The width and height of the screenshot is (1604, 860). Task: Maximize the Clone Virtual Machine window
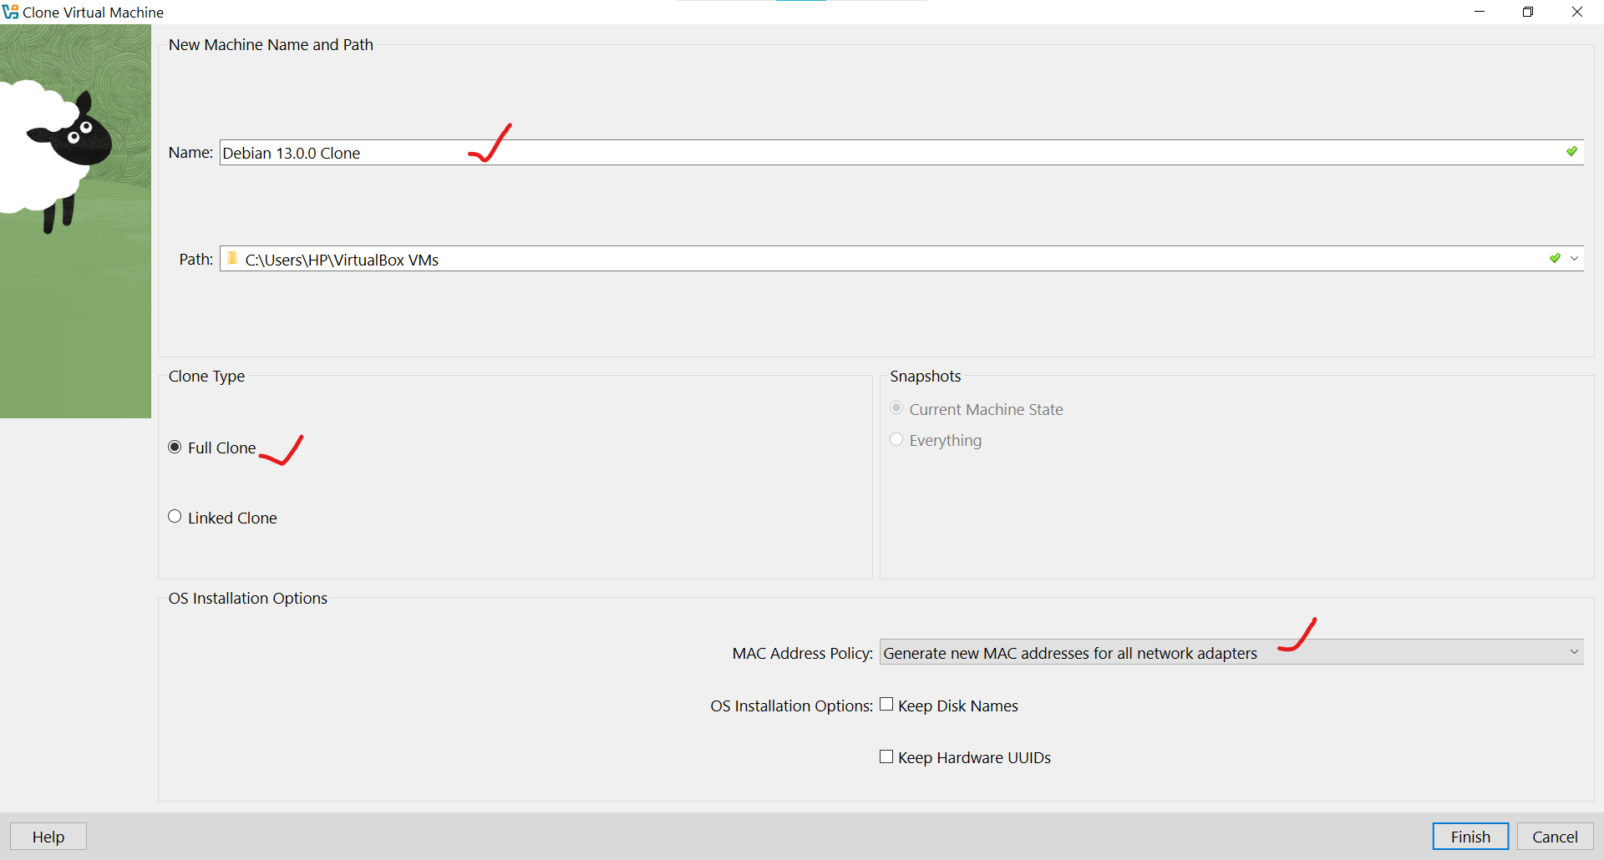[1528, 12]
